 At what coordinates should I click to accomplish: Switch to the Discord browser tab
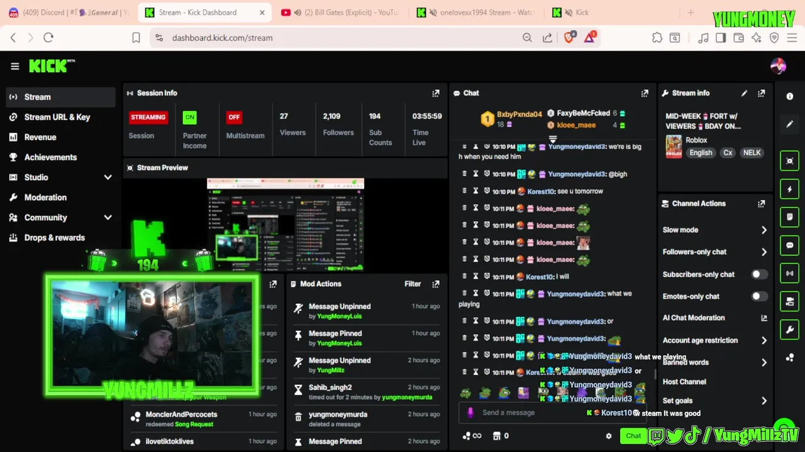pos(69,13)
